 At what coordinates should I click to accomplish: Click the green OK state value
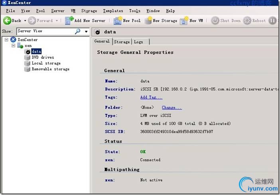click(x=143, y=152)
